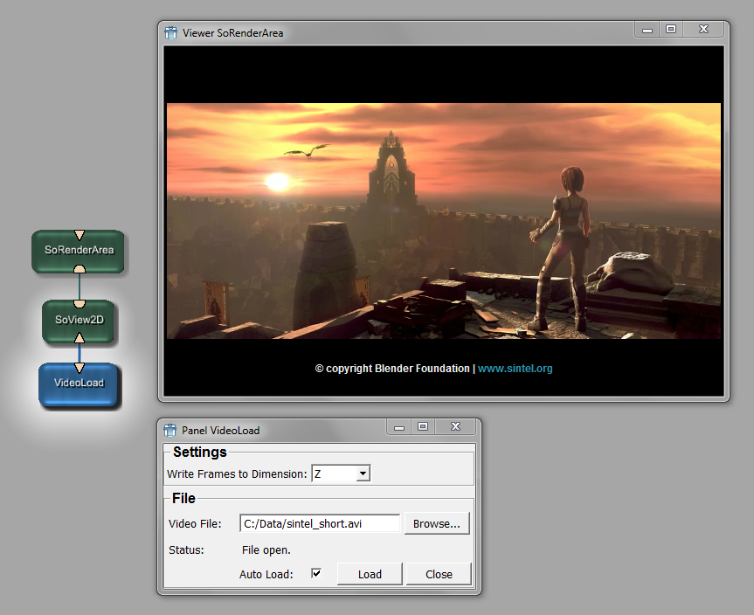The height and width of the screenshot is (615, 754).
Task: Open the www.sintel.org link in the video
Action: point(515,369)
